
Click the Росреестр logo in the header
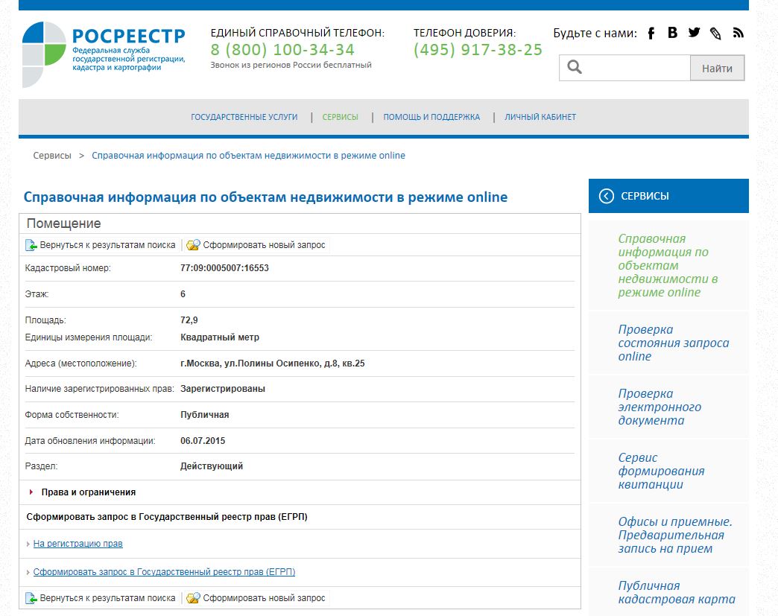point(104,52)
